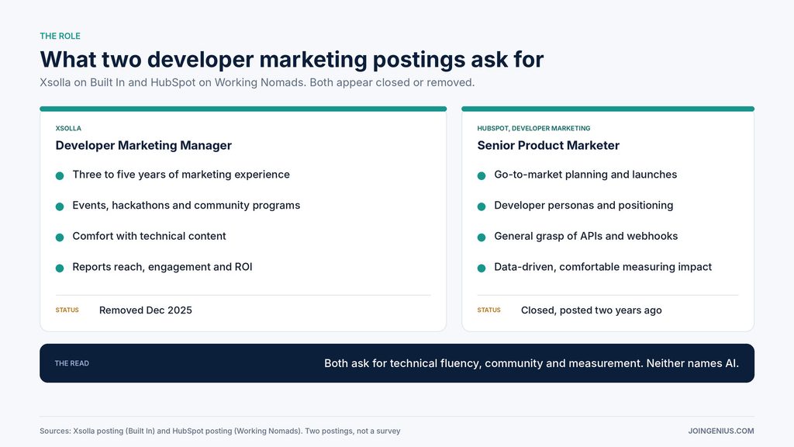The height and width of the screenshot is (447, 794).
Task: Click the "Comfort with technical content" line
Action: (149, 236)
